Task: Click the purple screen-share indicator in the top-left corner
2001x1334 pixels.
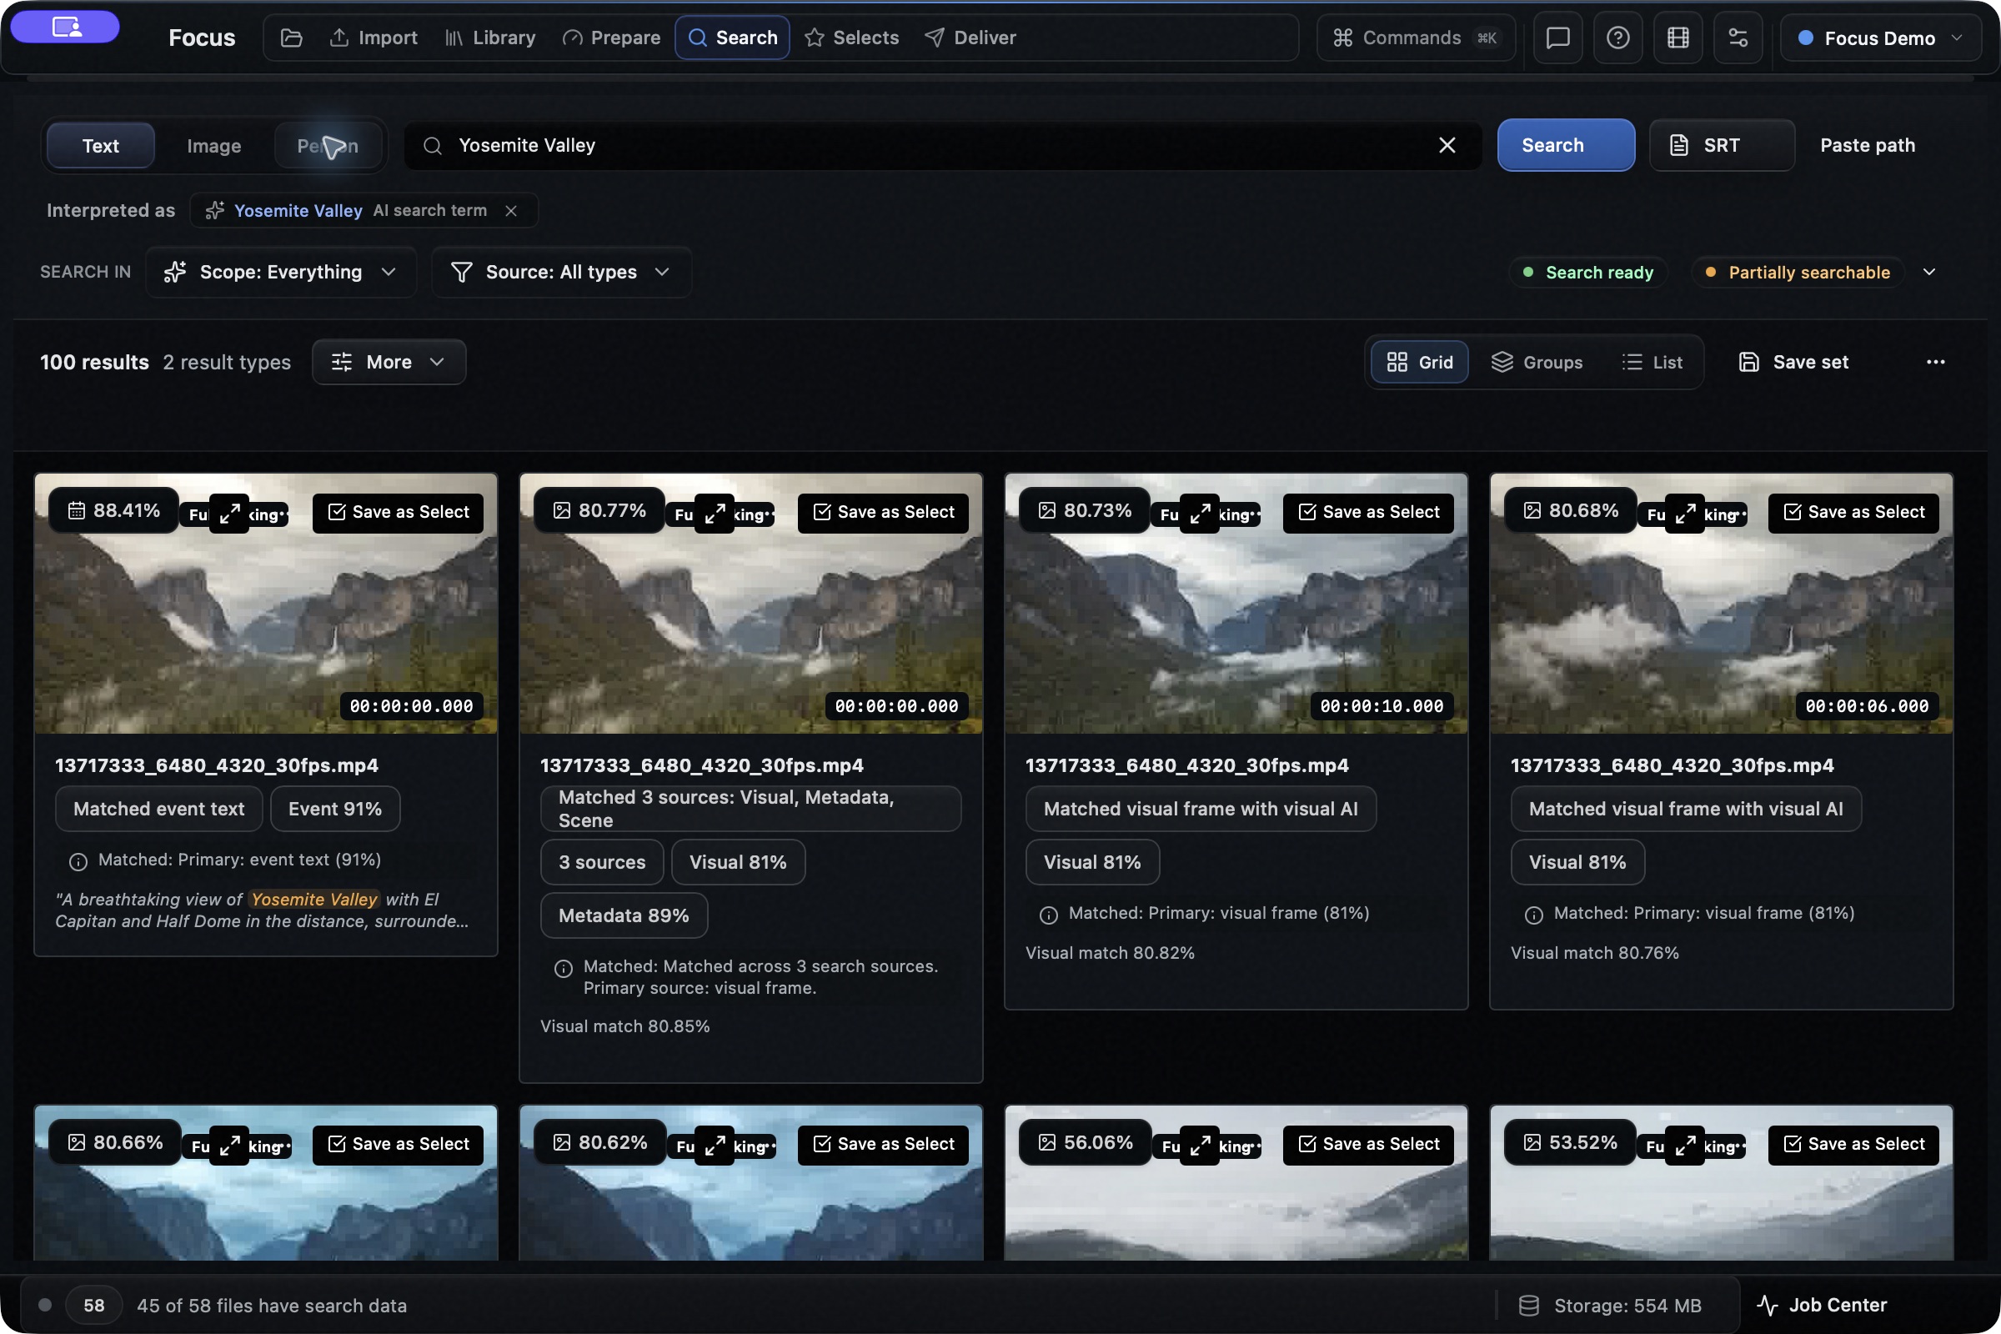Action: tap(66, 27)
